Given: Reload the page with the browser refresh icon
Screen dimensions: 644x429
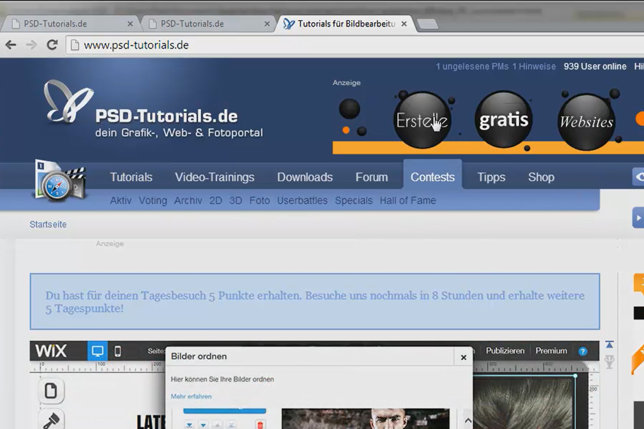Looking at the screenshot, I should (52, 45).
